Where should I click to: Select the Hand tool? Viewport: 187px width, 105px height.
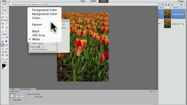click(6, 7)
